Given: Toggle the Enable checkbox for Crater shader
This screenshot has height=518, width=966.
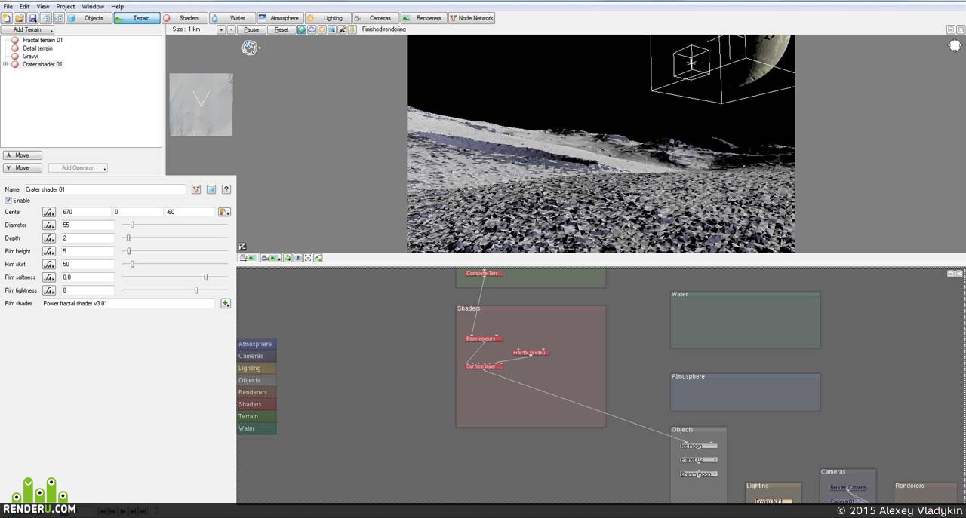Looking at the screenshot, I should coord(8,201).
